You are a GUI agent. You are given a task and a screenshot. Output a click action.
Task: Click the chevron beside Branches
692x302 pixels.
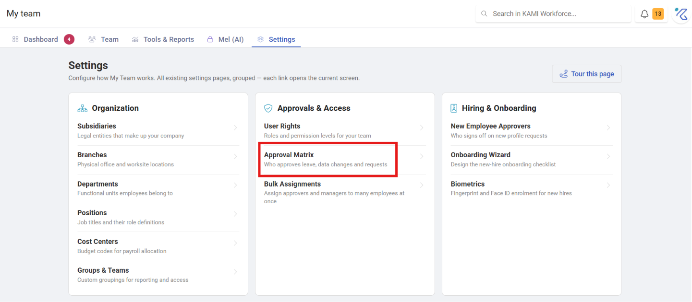click(x=235, y=156)
